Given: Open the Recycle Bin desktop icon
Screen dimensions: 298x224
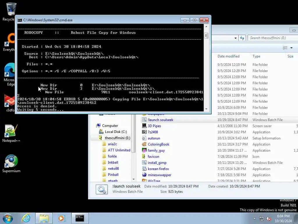Looking at the screenshot, I should click(x=10, y=11).
